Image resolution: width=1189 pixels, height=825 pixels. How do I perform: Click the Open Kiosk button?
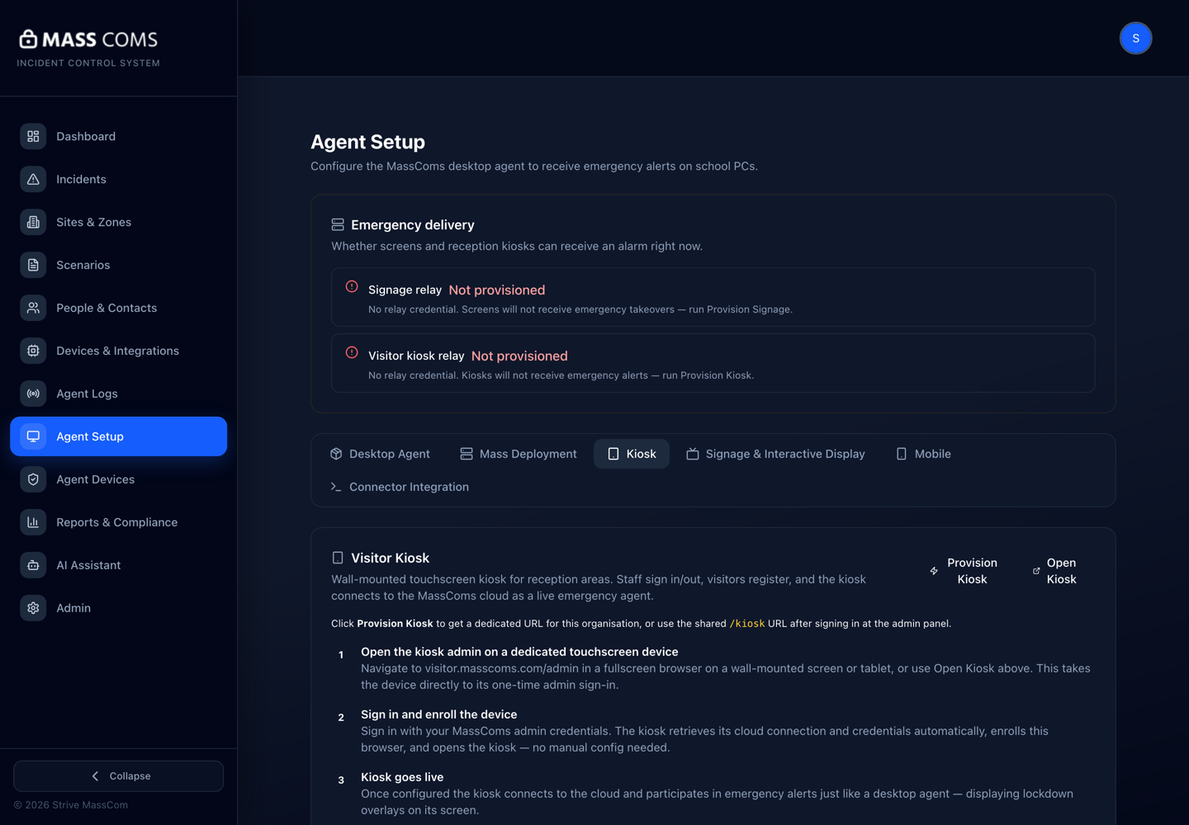coord(1054,571)
